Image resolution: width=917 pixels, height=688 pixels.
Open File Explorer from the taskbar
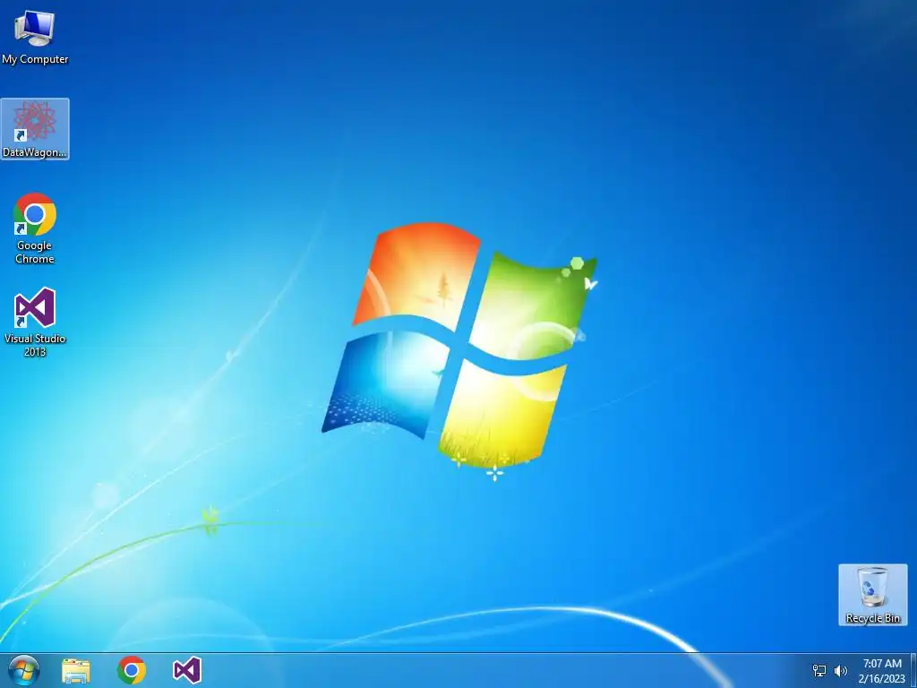pos(76,670)
